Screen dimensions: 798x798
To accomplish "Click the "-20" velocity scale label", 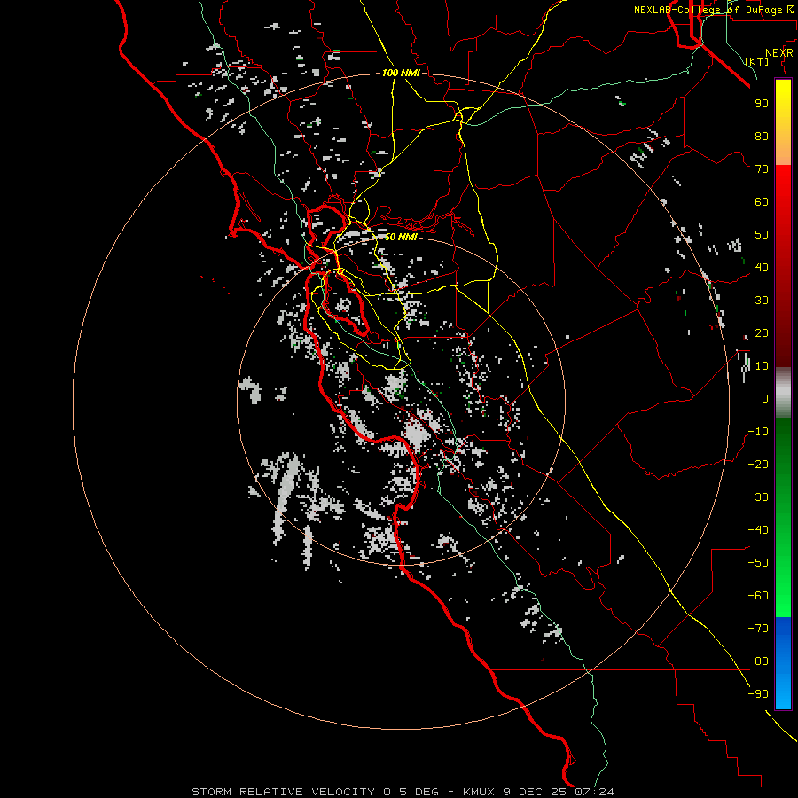I will click(758, 464).
